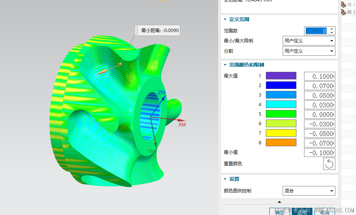Open the 最小/最大限制 dropdown

309,41
